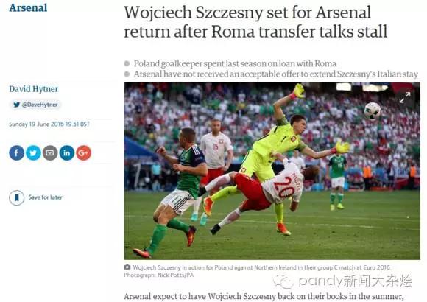Open @DaveHytner Twitter handle
The image size is (427, 302).
(40, 105)
